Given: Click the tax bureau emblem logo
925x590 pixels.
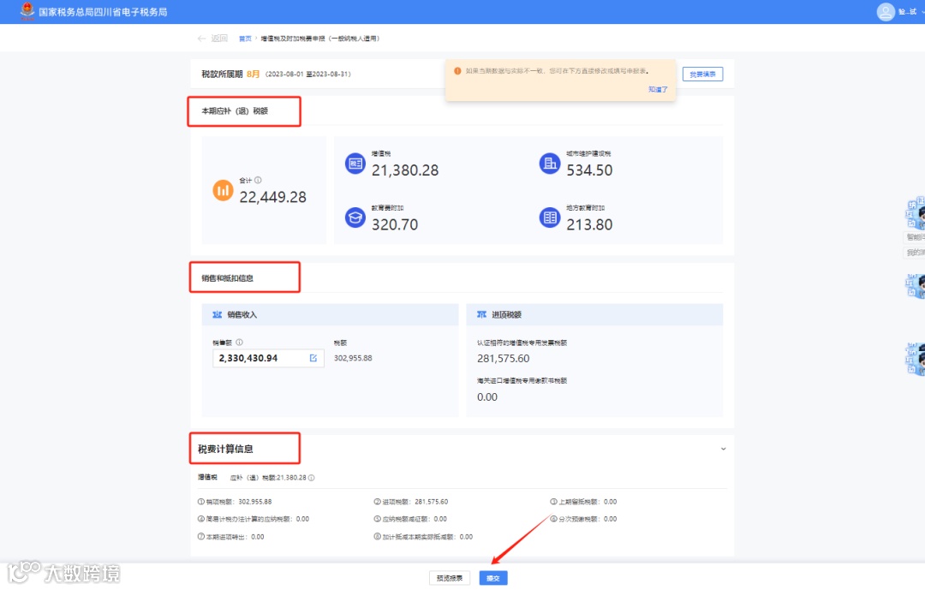Looking at the screenshot, I should [x=27, y=11].
